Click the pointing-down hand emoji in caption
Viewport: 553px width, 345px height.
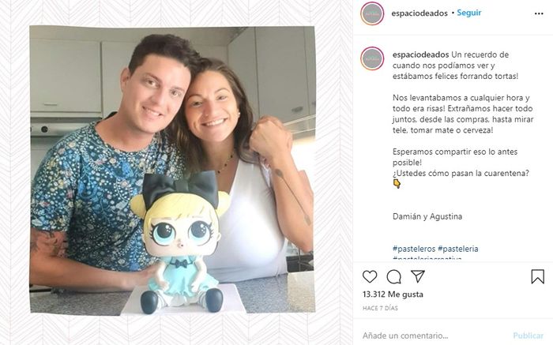click(397, 183)
